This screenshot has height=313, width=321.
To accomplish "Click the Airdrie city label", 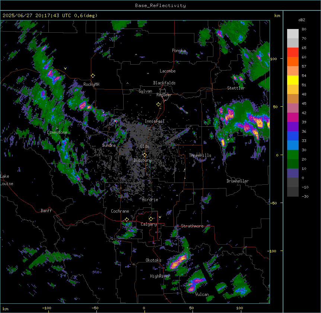I will [150, 200].
